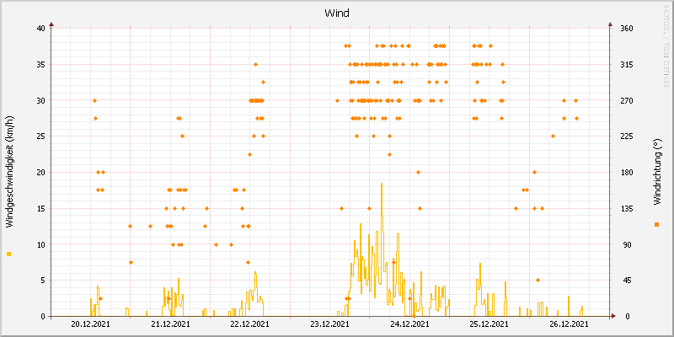
Task: Click the red arrow atop the left axis
Action: pyautogui.click(x=51, y=24)
